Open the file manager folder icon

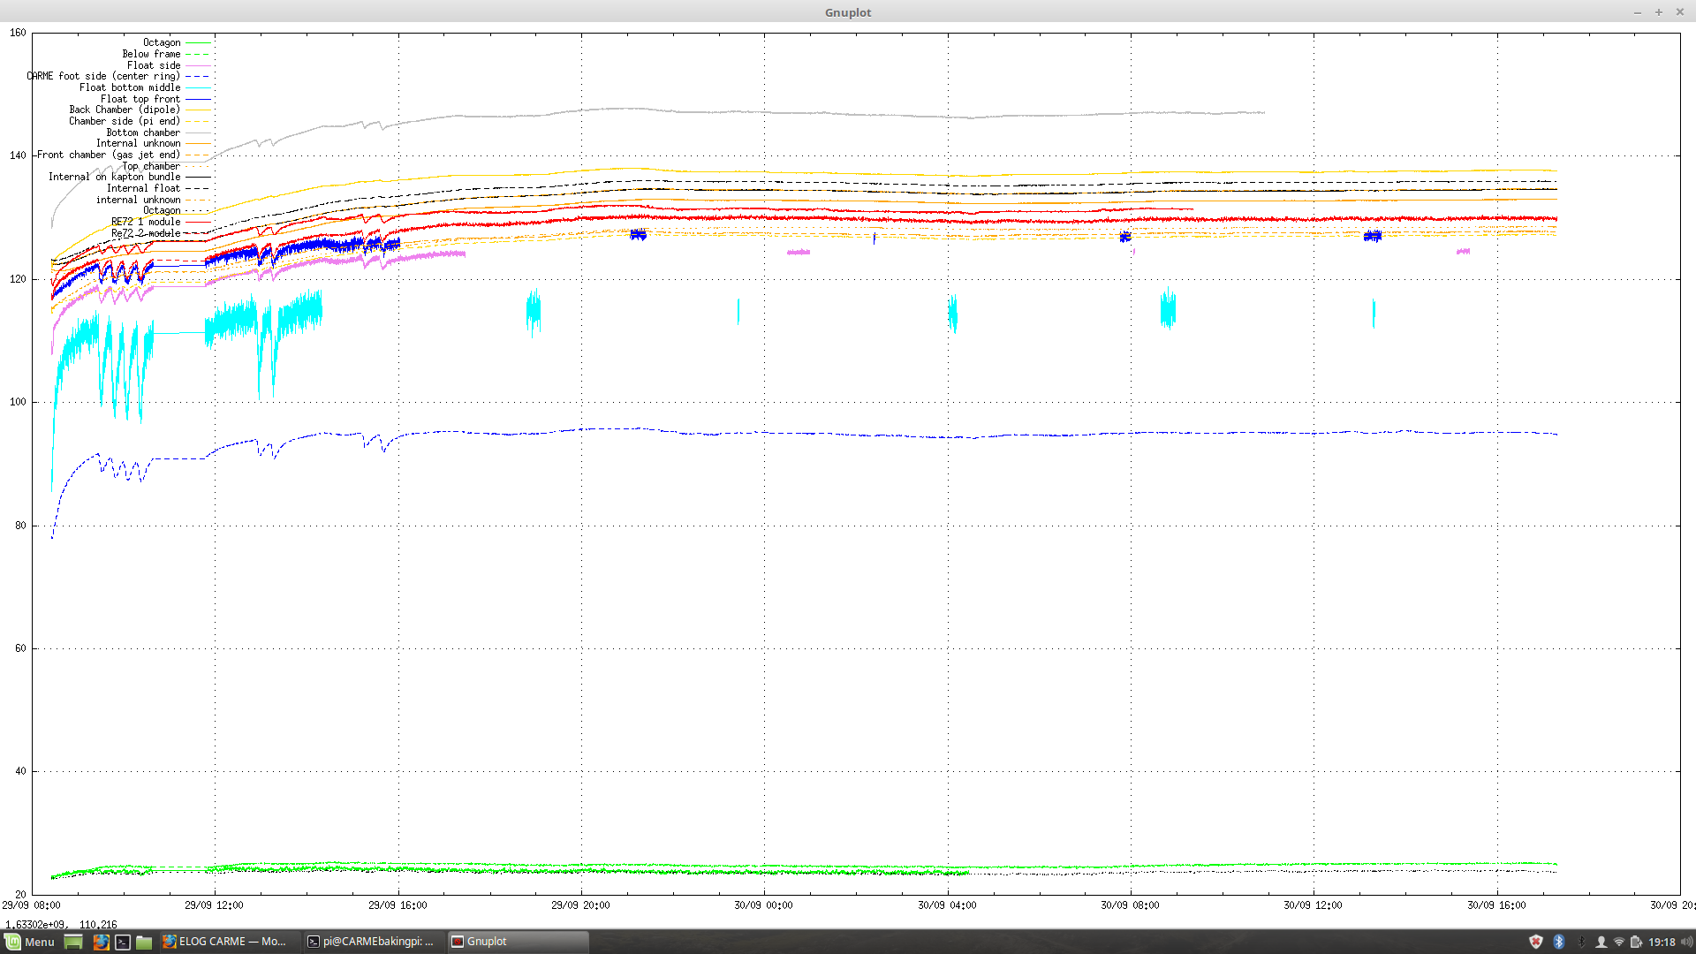pos(144,942)
